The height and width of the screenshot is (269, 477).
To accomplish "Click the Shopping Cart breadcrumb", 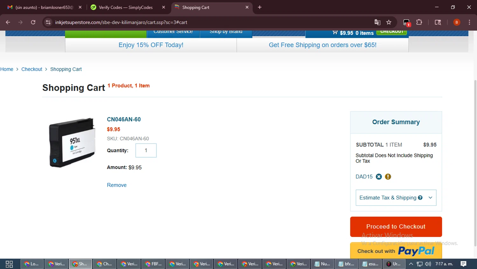I will coord(66,69).
